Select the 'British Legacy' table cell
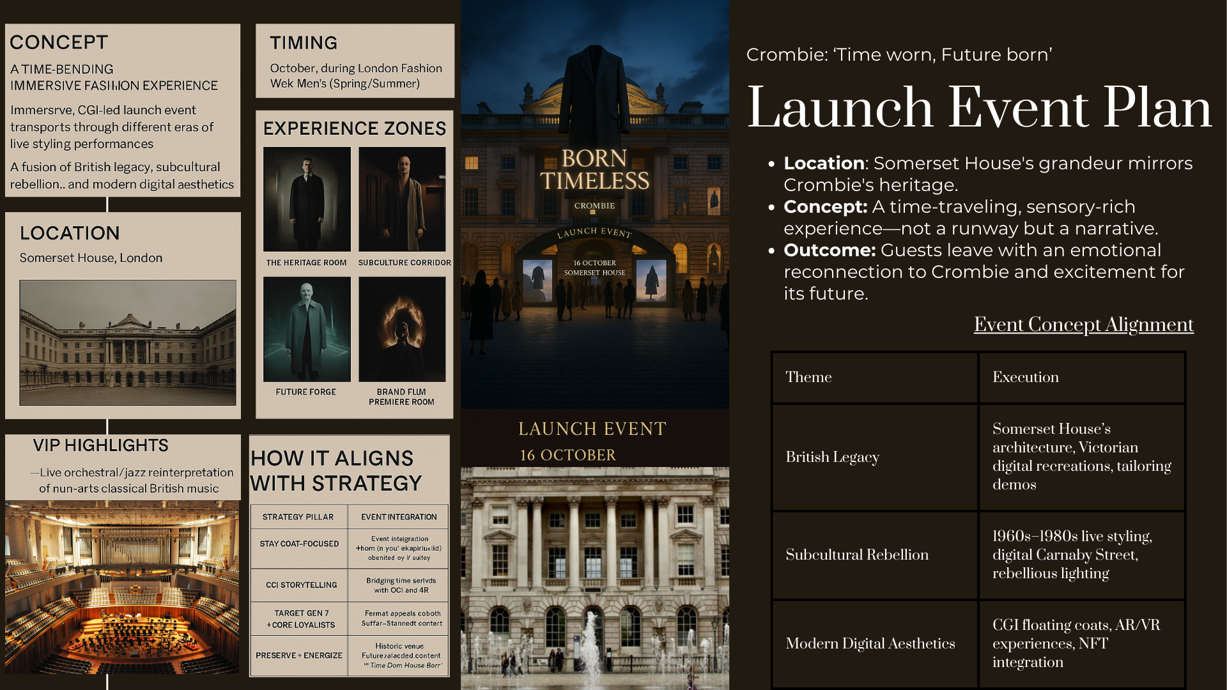 tap(874, 457)
